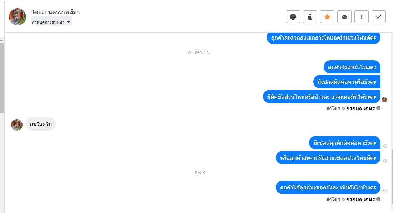Mark conversation done with checkmark button
This screenshot has width=393, height=213.
point(379,17)
